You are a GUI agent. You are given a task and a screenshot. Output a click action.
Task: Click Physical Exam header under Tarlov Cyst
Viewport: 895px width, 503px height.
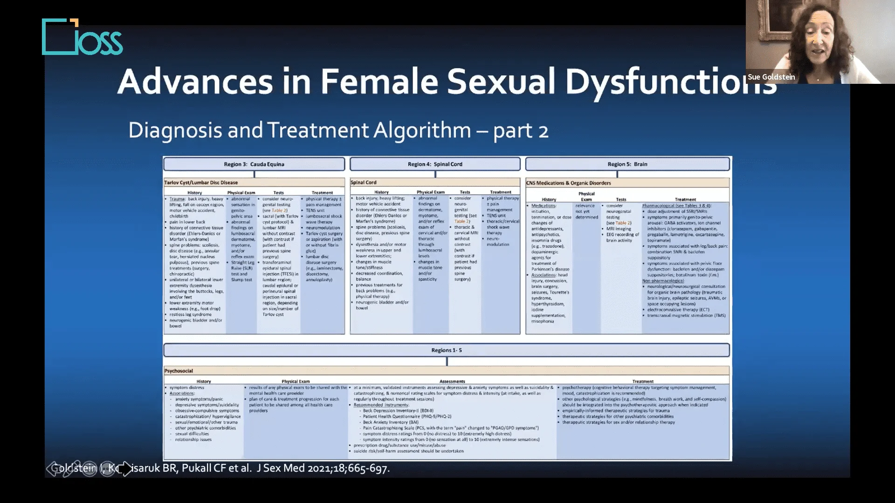coord(241,192)
